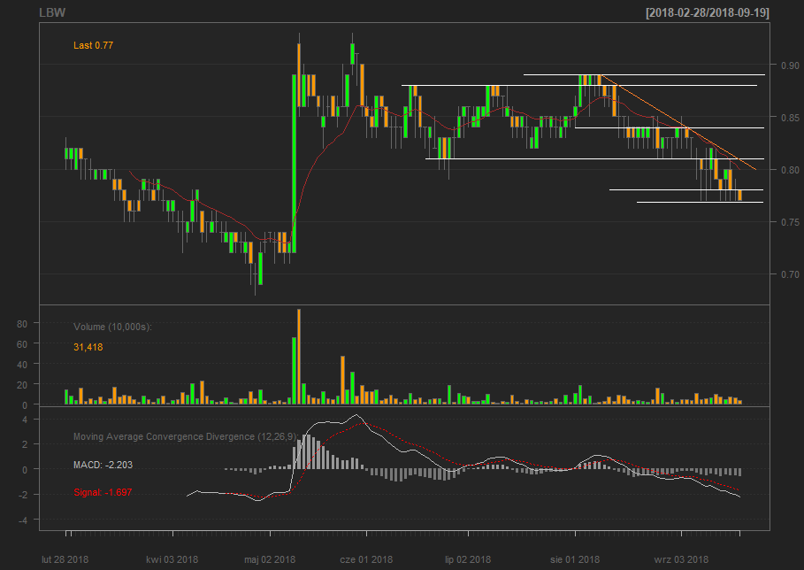Click the 'Signal: -1.697' value
Viewport: 804px width, 570px height.
(x=103, y=492)
